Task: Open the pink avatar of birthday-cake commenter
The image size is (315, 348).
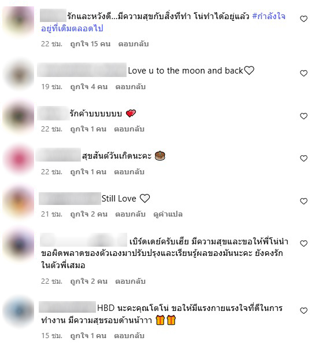Action: (19, 159)
